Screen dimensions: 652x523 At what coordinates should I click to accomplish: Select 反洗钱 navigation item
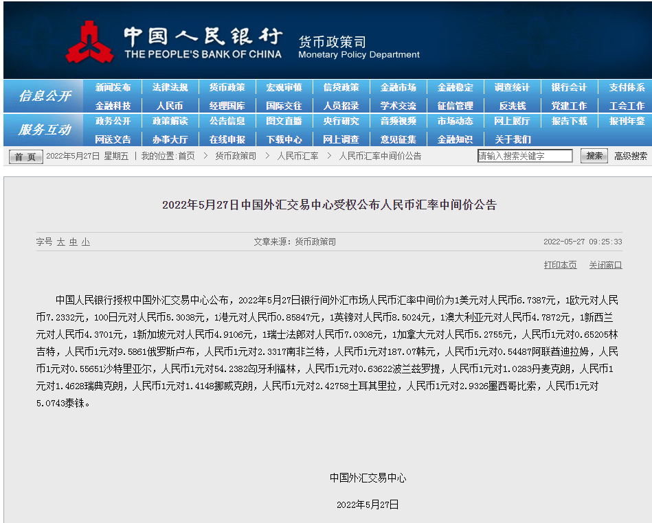click(x=513, y=106)
